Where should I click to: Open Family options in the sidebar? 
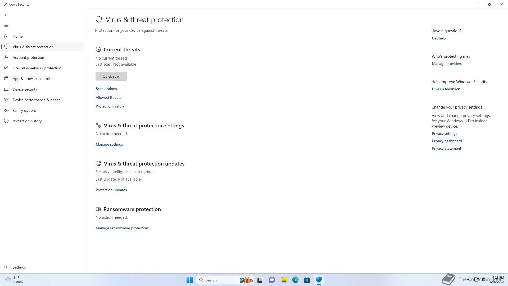[42, 110]
